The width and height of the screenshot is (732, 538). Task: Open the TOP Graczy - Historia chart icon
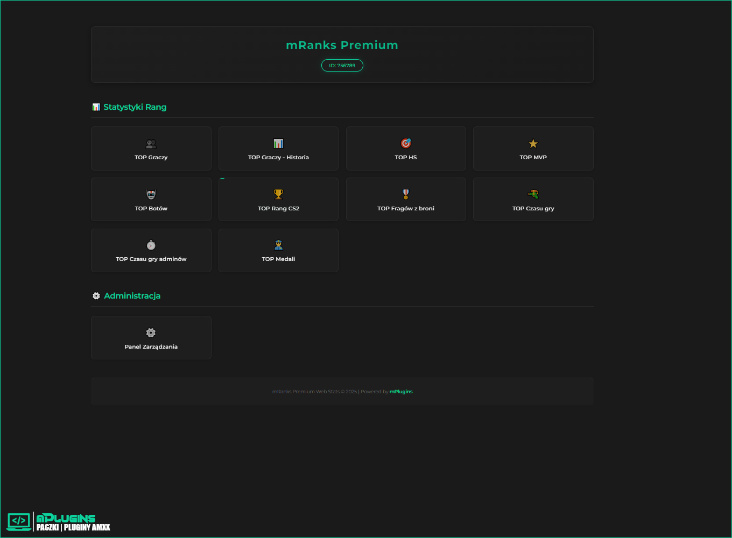[x=278, y=144]
